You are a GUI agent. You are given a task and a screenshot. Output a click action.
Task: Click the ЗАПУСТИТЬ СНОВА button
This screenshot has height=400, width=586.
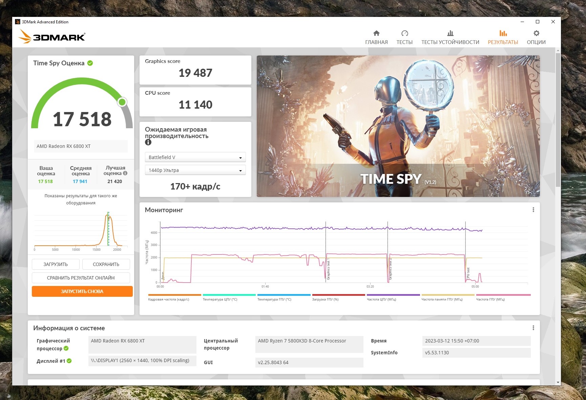(x=82, y=291)
